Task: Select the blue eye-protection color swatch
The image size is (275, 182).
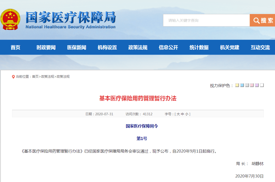Action: (x=242, y=85)
